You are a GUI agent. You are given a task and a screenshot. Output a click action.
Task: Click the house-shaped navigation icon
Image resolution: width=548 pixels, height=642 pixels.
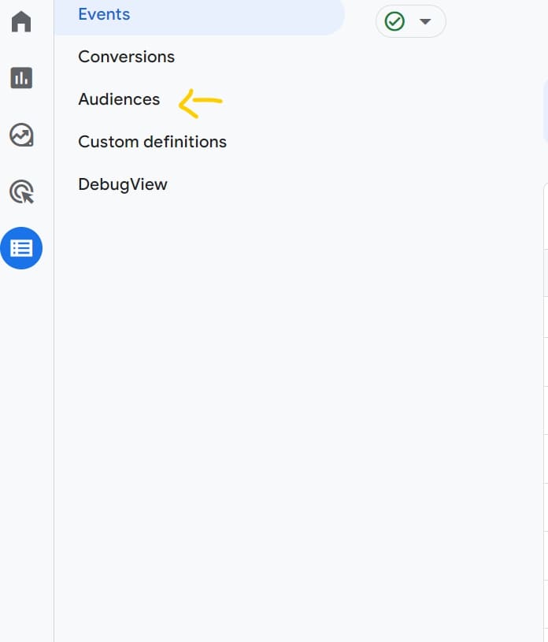point(21,21)
